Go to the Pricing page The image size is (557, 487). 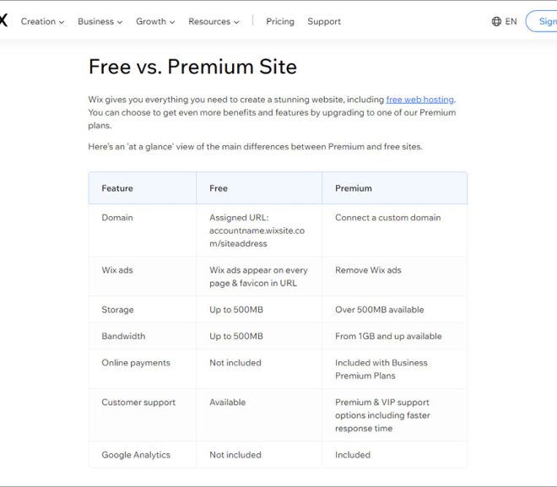click(280, 21)
